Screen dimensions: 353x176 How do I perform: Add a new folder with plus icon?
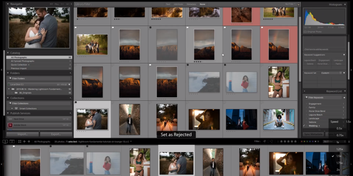(x=71, y=73)
